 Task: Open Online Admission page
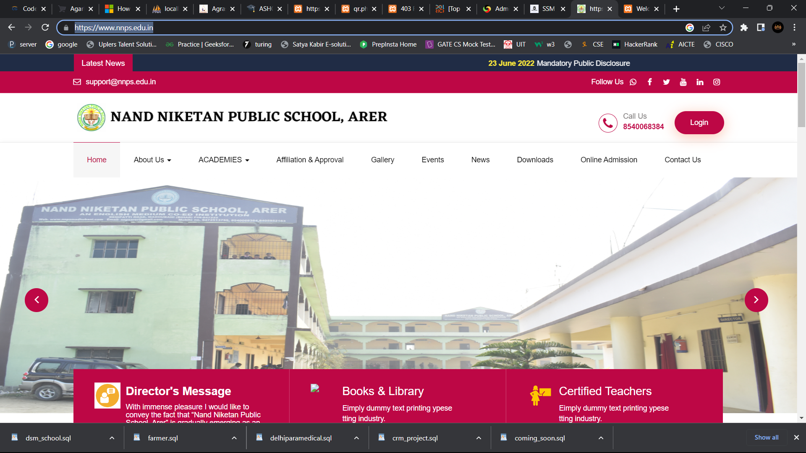(x=609, y=160)
